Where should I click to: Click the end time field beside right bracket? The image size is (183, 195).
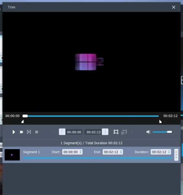(94, 132)
